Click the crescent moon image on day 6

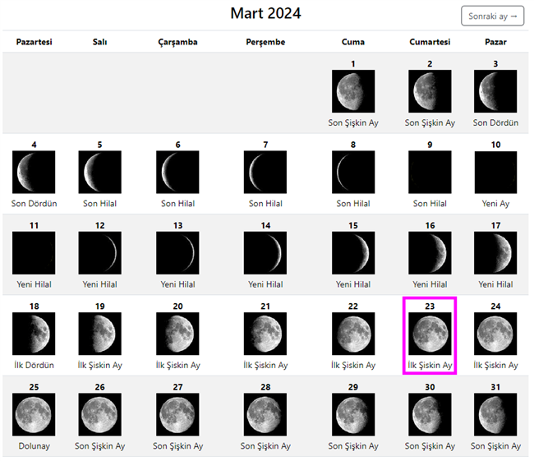[x=177, y=172]
